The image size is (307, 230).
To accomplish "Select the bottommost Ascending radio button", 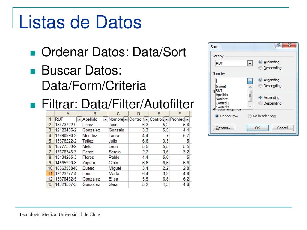I will [261, 97].
